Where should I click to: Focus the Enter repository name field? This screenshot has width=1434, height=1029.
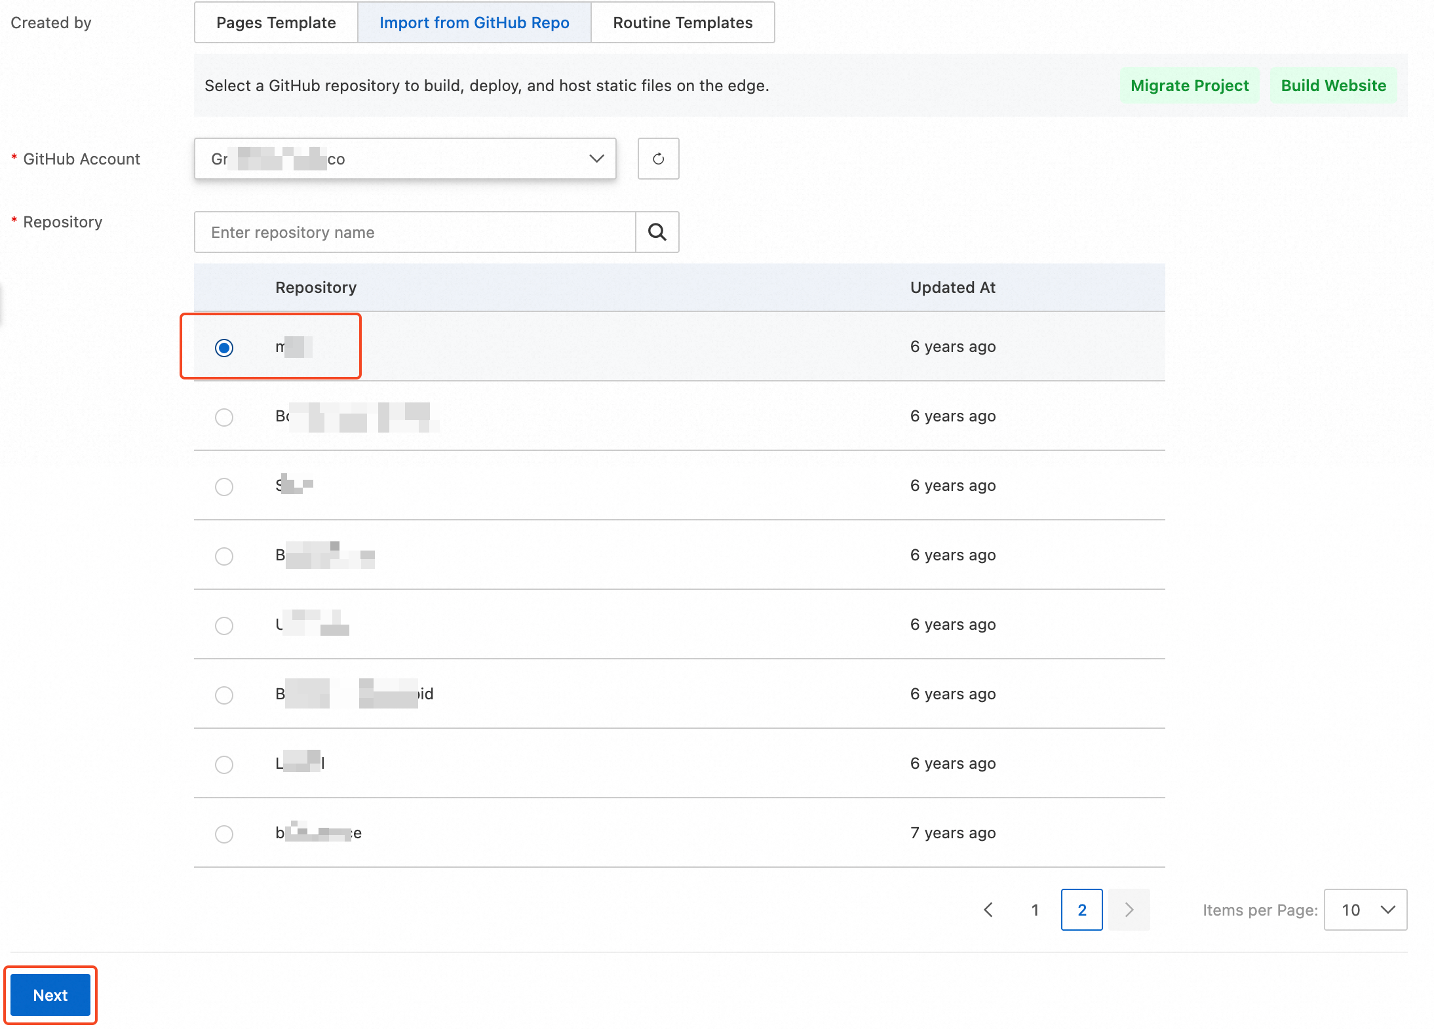tap(415, 232)
